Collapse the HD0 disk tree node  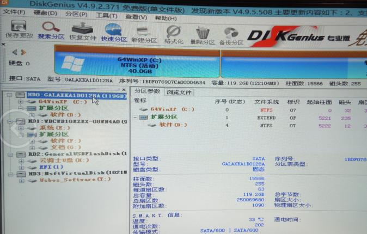click(x=9, y=95)
